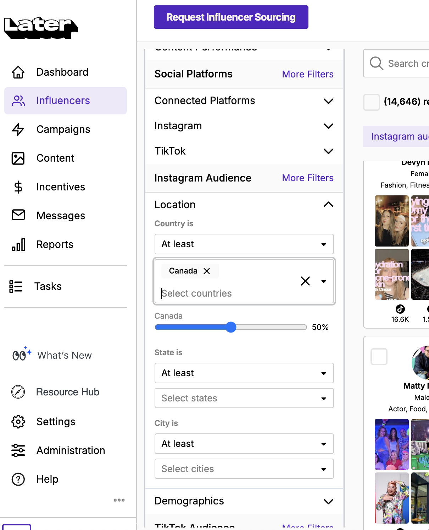This screenshot has height=530, width=429.
Task: Click the Incentives dollar sign icon
Action: (x=18, y=187)
